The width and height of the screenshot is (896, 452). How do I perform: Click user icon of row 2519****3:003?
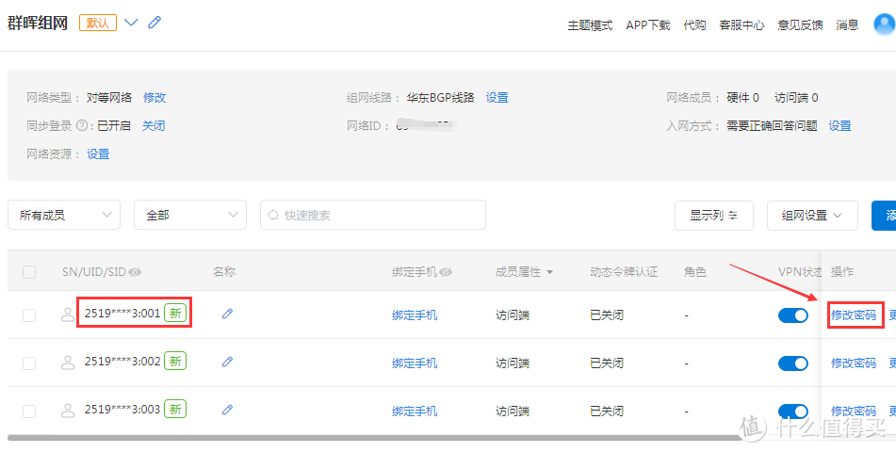pos(68,411)
